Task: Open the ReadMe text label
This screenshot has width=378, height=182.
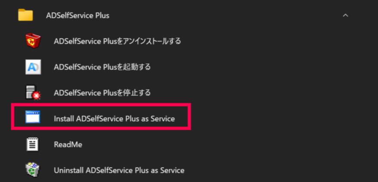Action: coord(68,145)
